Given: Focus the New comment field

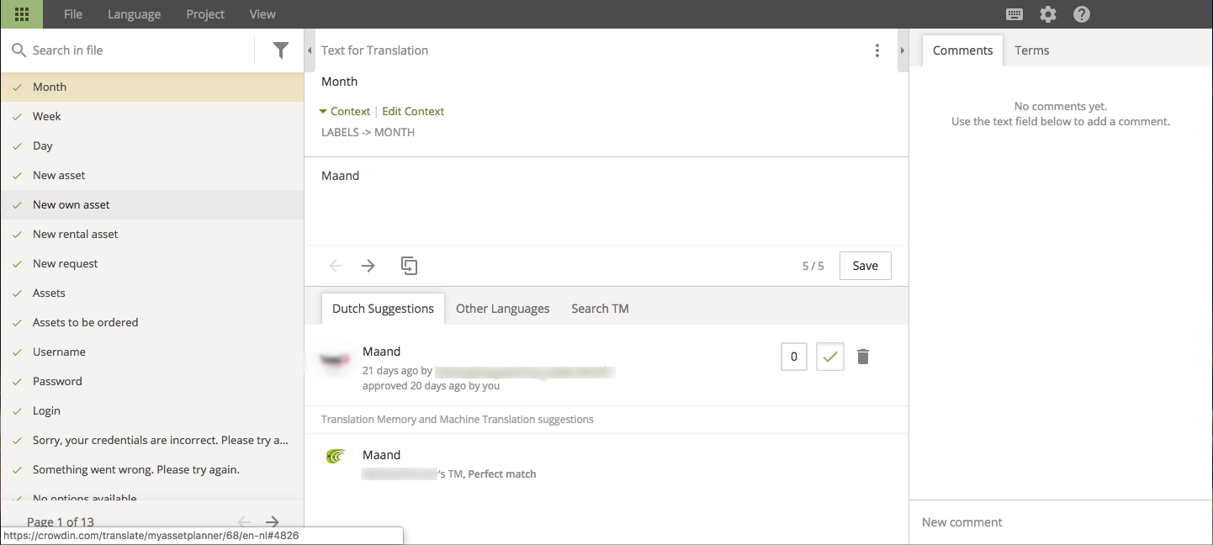Looking at the screenshot, I should click(x=1060, y=522).
